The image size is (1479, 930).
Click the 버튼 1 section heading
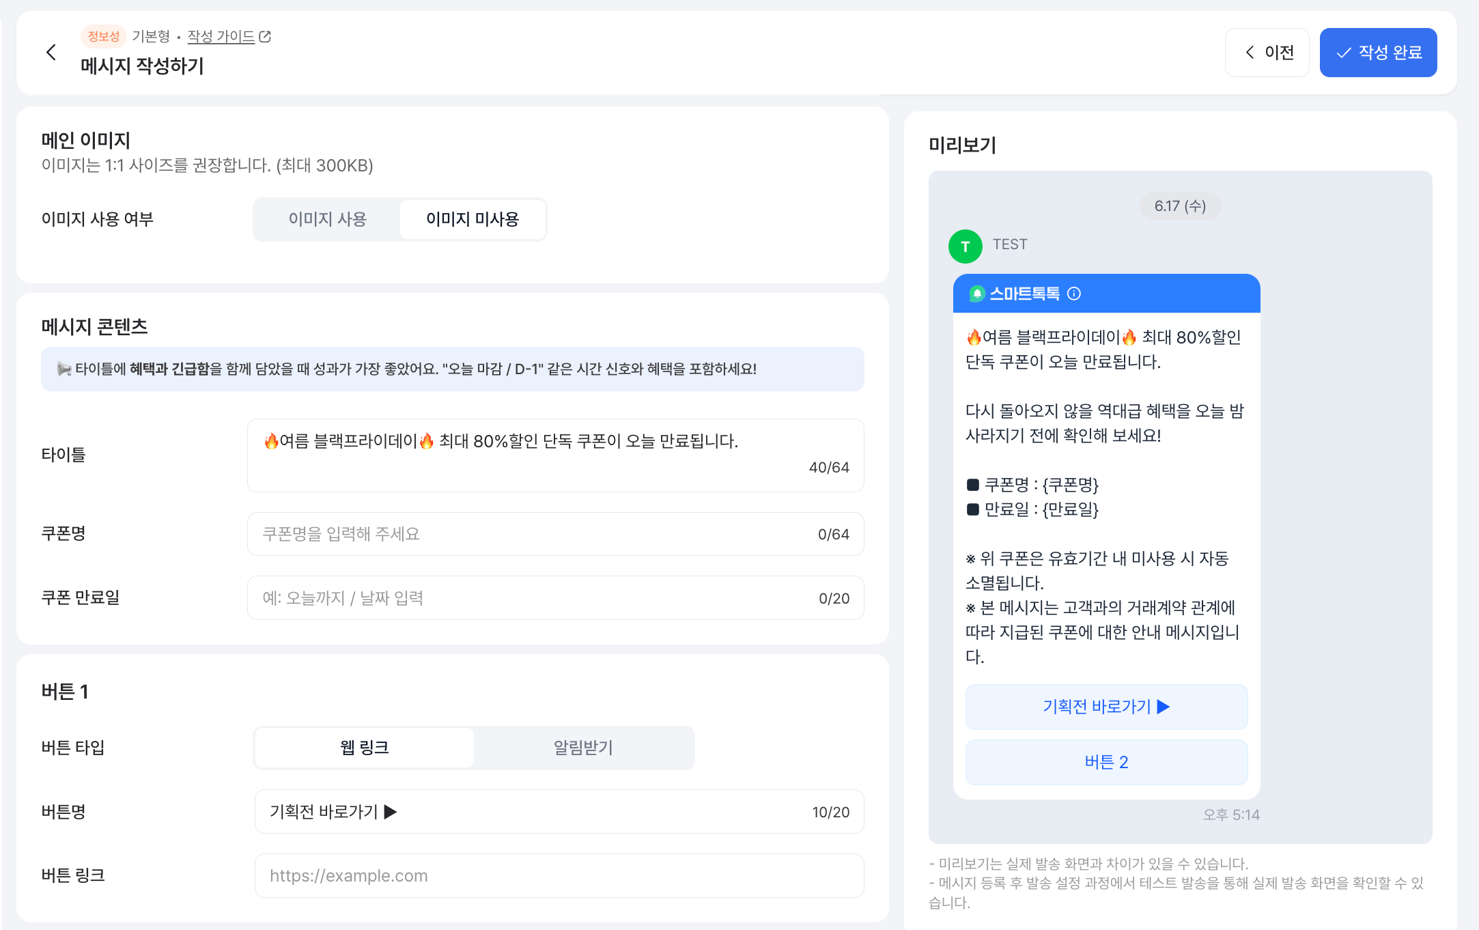65,692
